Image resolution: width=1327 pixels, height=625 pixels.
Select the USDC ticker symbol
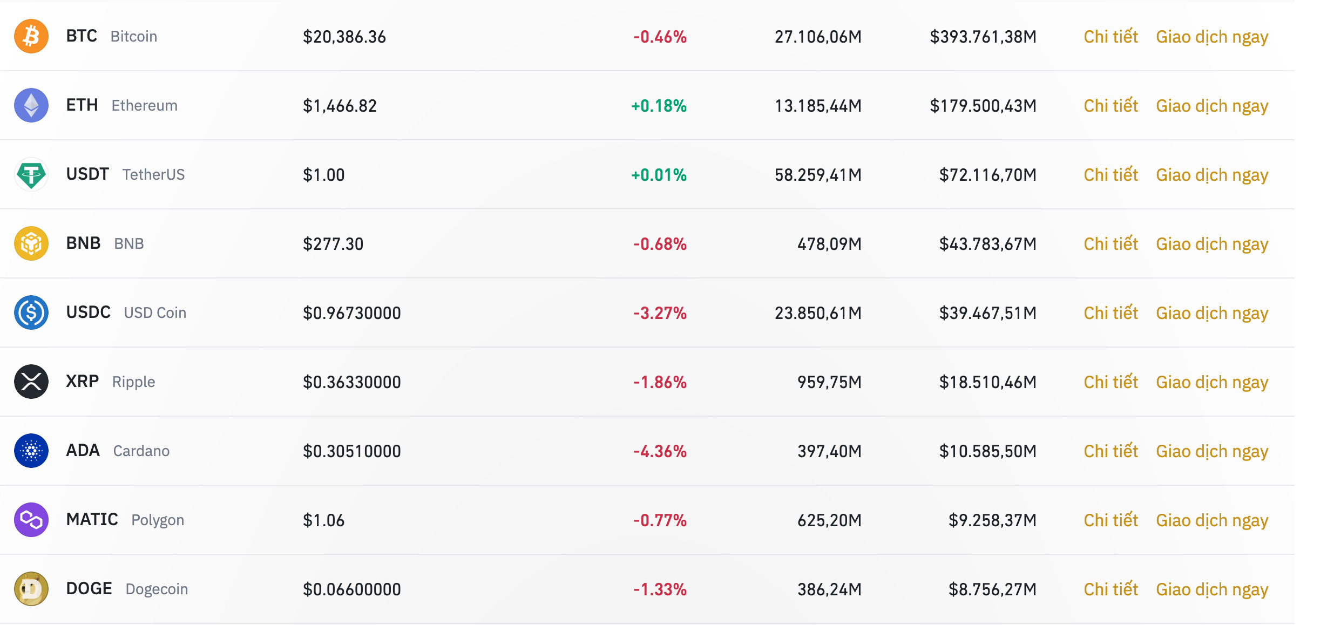point(88,312)
